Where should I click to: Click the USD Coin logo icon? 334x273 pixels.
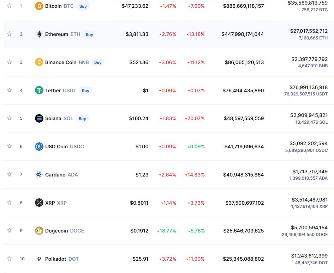pos(39,146)
